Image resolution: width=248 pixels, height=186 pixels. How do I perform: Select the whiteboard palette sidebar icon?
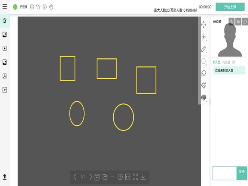(x=4, y=21)
